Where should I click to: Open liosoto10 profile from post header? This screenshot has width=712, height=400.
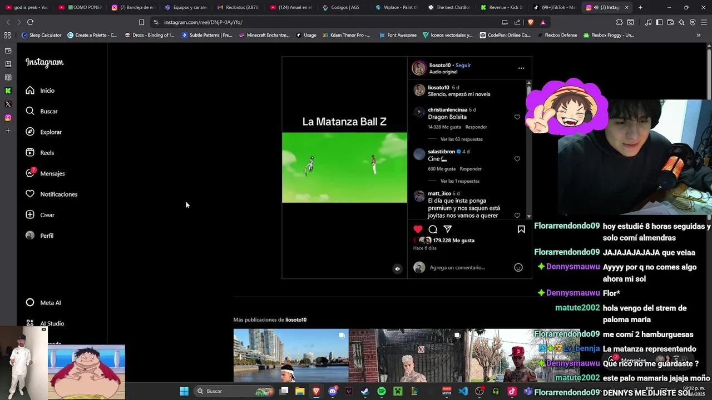(440, 65)
